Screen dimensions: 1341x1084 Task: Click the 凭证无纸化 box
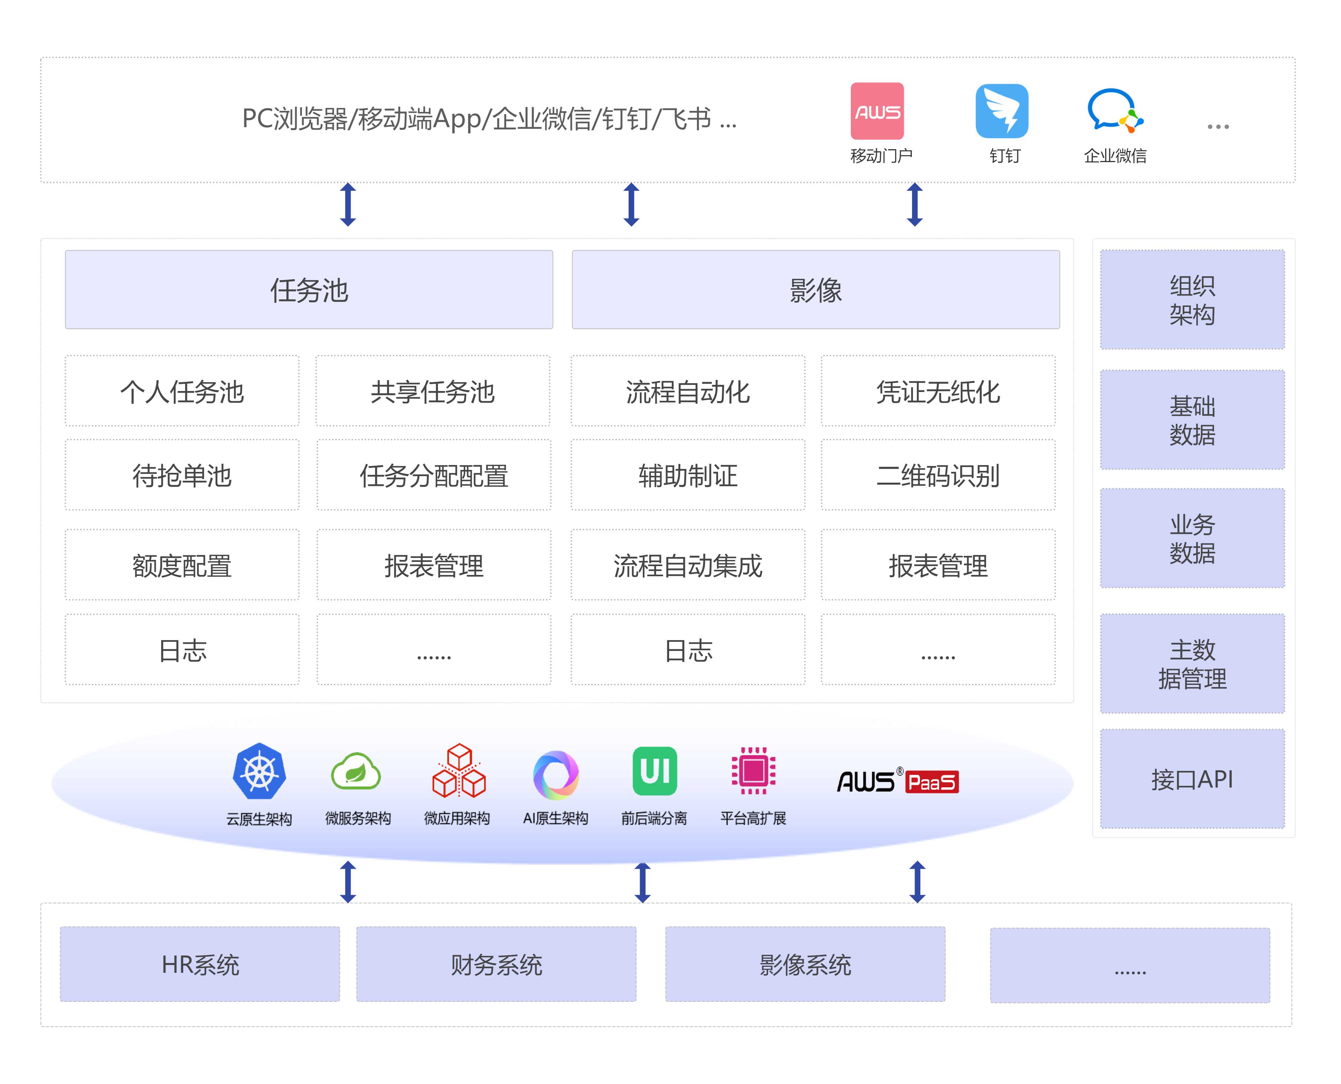point(937,392)
